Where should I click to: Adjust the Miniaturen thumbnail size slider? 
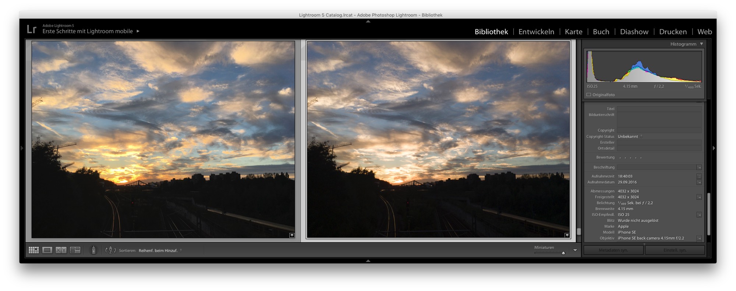coord(549,253)
